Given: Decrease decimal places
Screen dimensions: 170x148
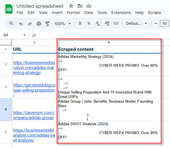Looking at the screenshot, I should (98, 23).
